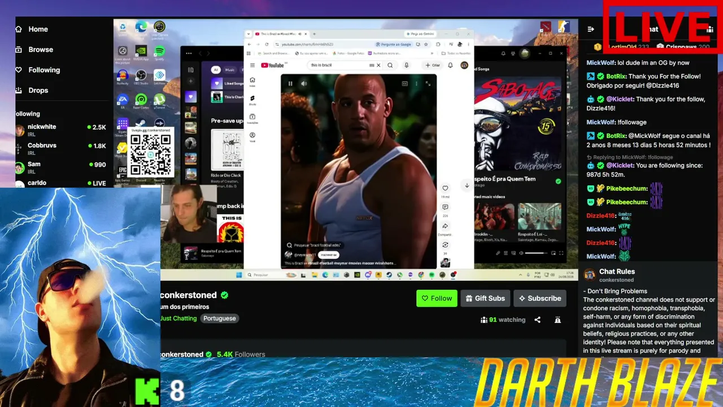Image resolution: width=723 pixels, height=407 pixels.
Task: Clear the YouTube search text with X
Action: click(x=378, y=65)
